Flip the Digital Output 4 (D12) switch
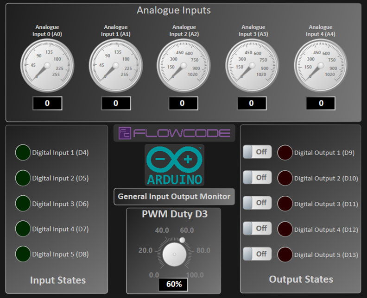The image size is (367, 298). click(x=257, y=228)
